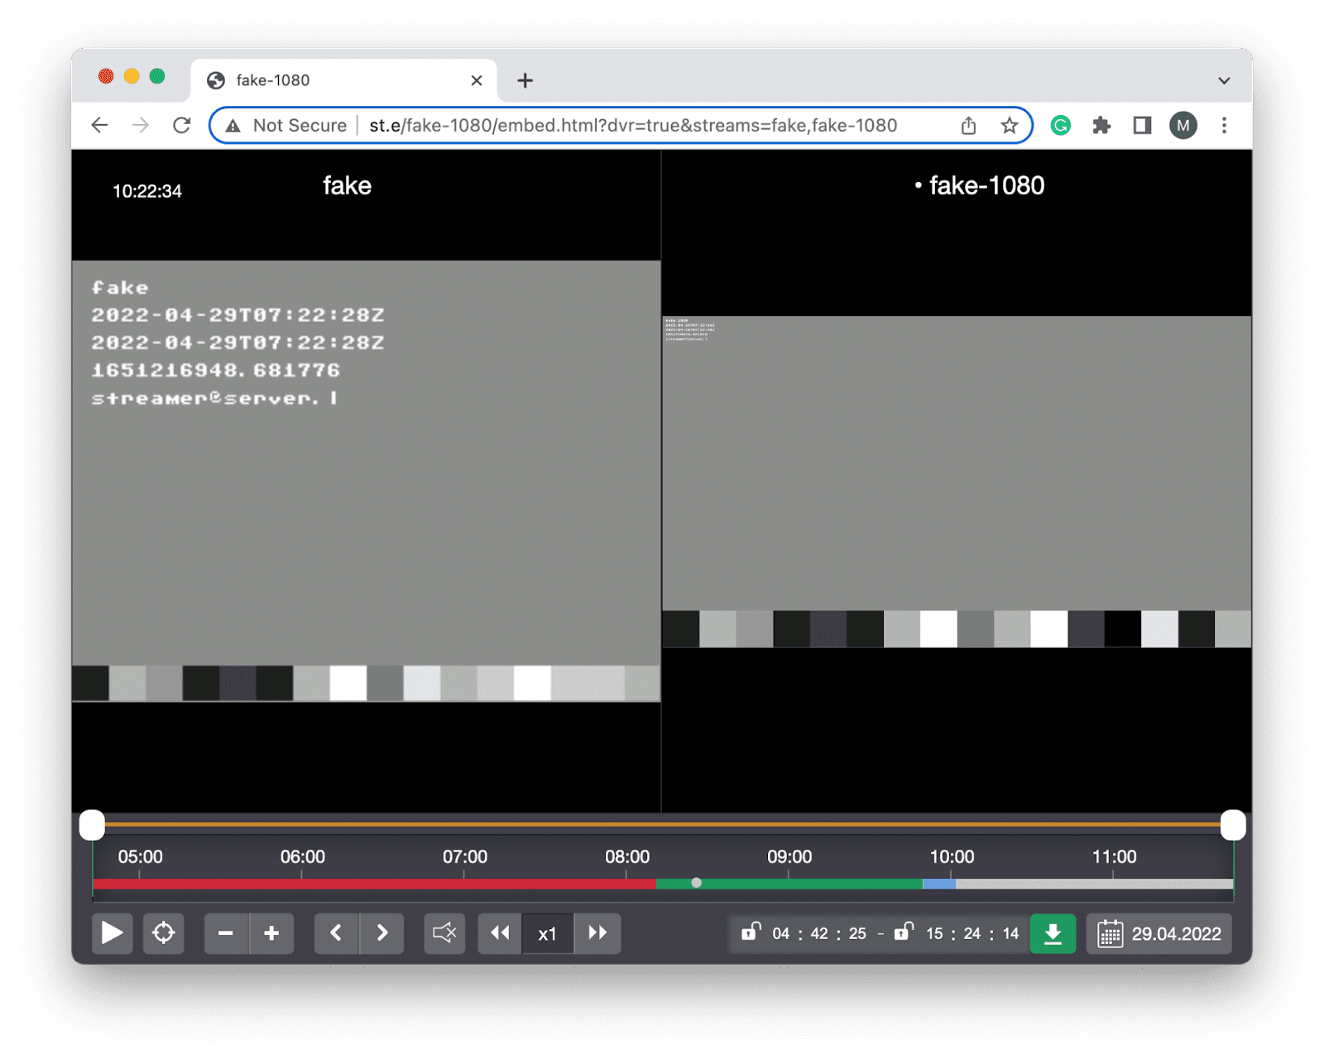Screen dimensions: 1324x1059
Task: Go back in browser
Action: click(100, 125)
